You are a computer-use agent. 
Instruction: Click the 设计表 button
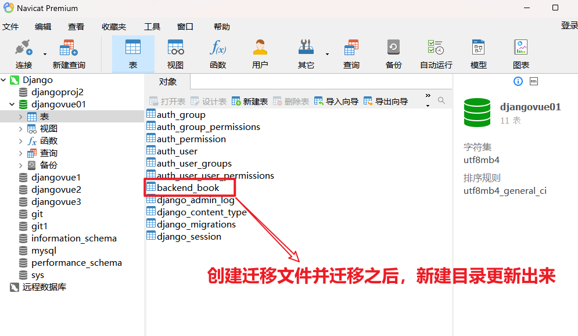click(x=209, y=102)
